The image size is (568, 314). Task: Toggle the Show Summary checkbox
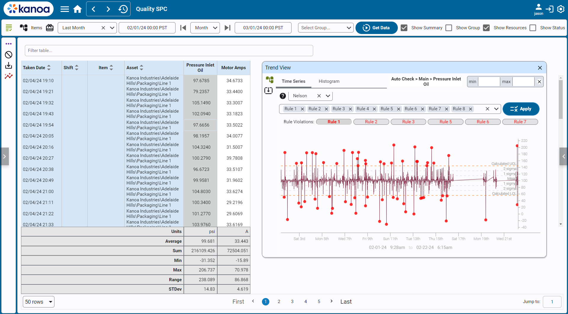[x=404, y=28]
